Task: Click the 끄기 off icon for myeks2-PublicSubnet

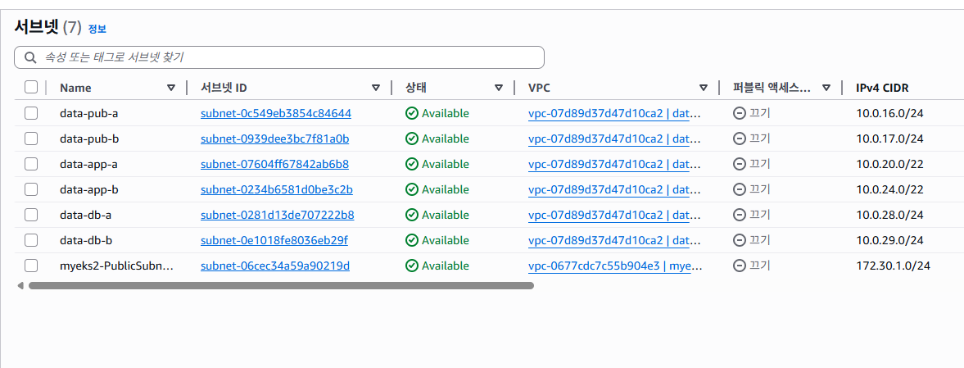Action: pos(740,266)
